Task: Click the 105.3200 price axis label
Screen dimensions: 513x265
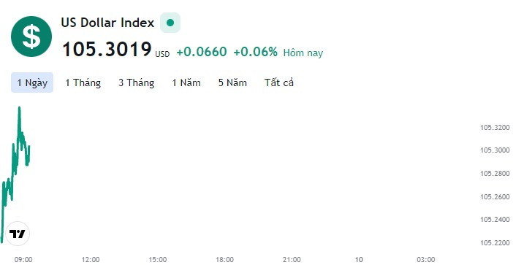Action: 495,128
